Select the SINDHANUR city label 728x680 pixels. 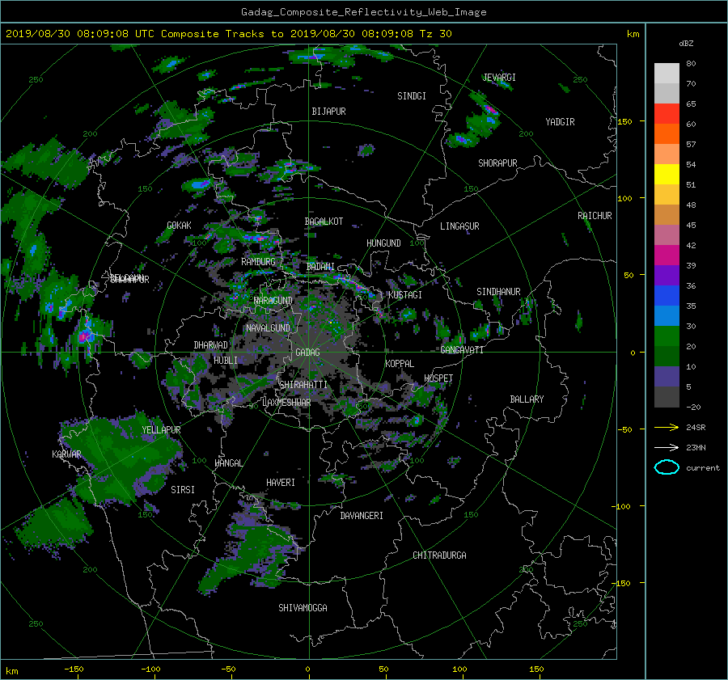(498, 292)
